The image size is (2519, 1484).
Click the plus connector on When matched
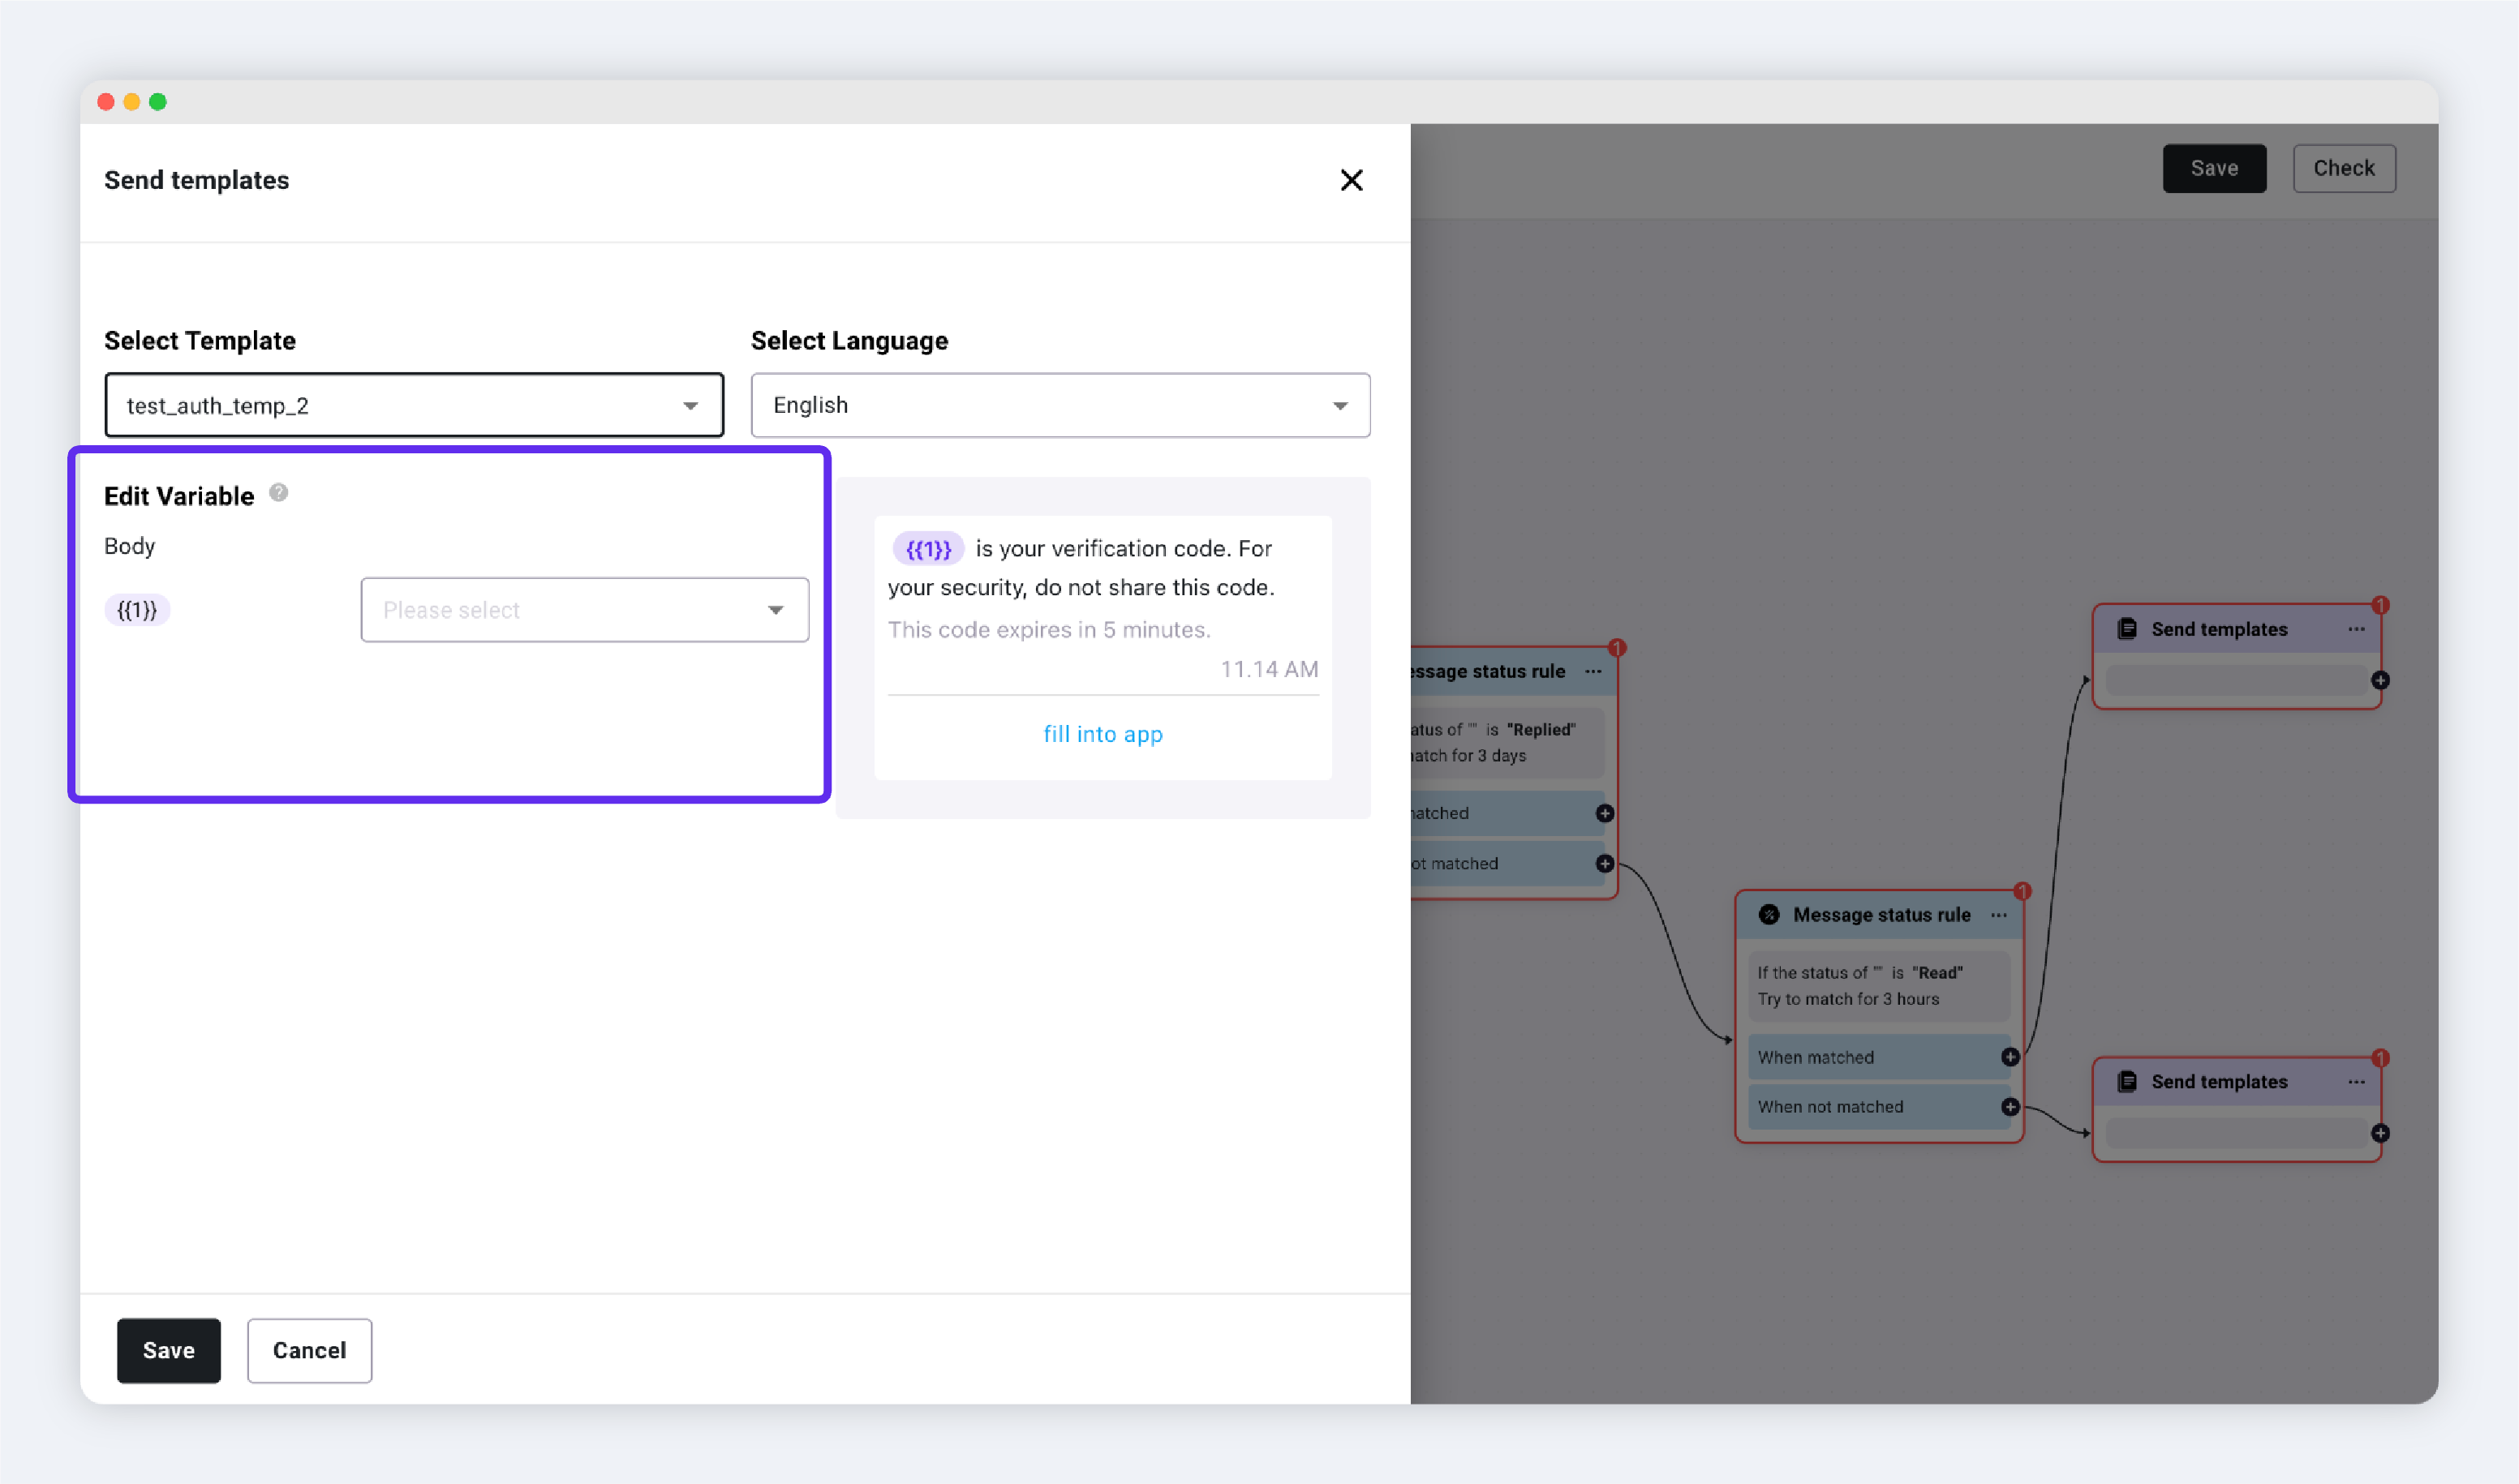click(x=2010, y=1057)
